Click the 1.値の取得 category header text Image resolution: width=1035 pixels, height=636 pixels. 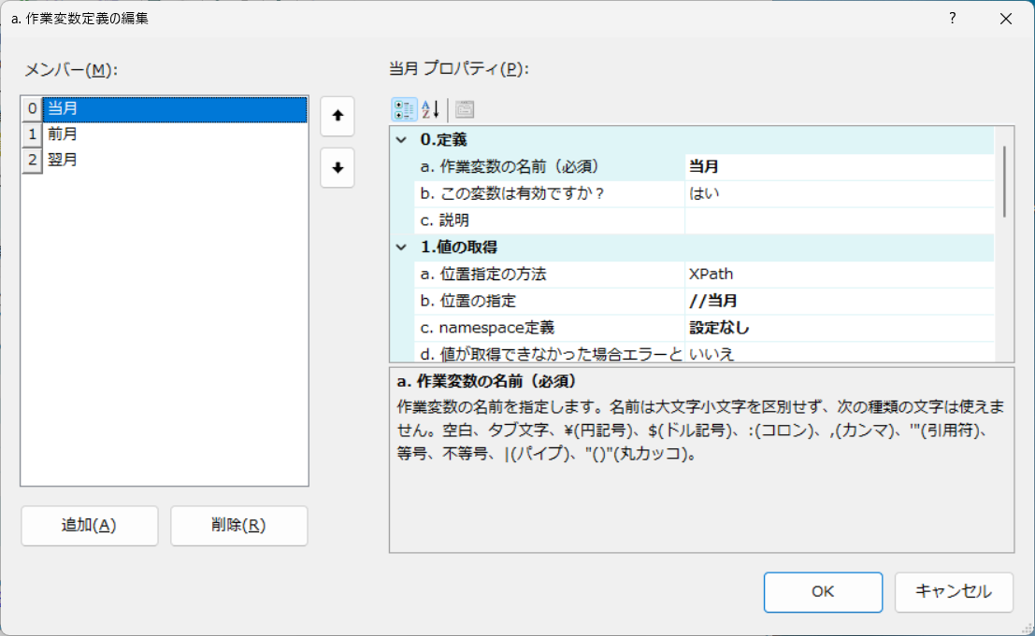(x=459, y=247)
